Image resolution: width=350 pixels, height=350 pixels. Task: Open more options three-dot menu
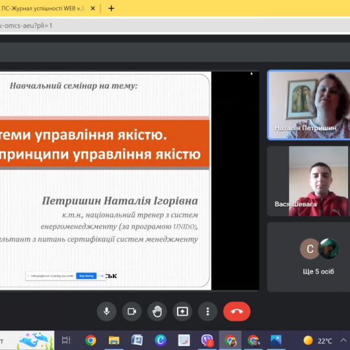[207, 311]
